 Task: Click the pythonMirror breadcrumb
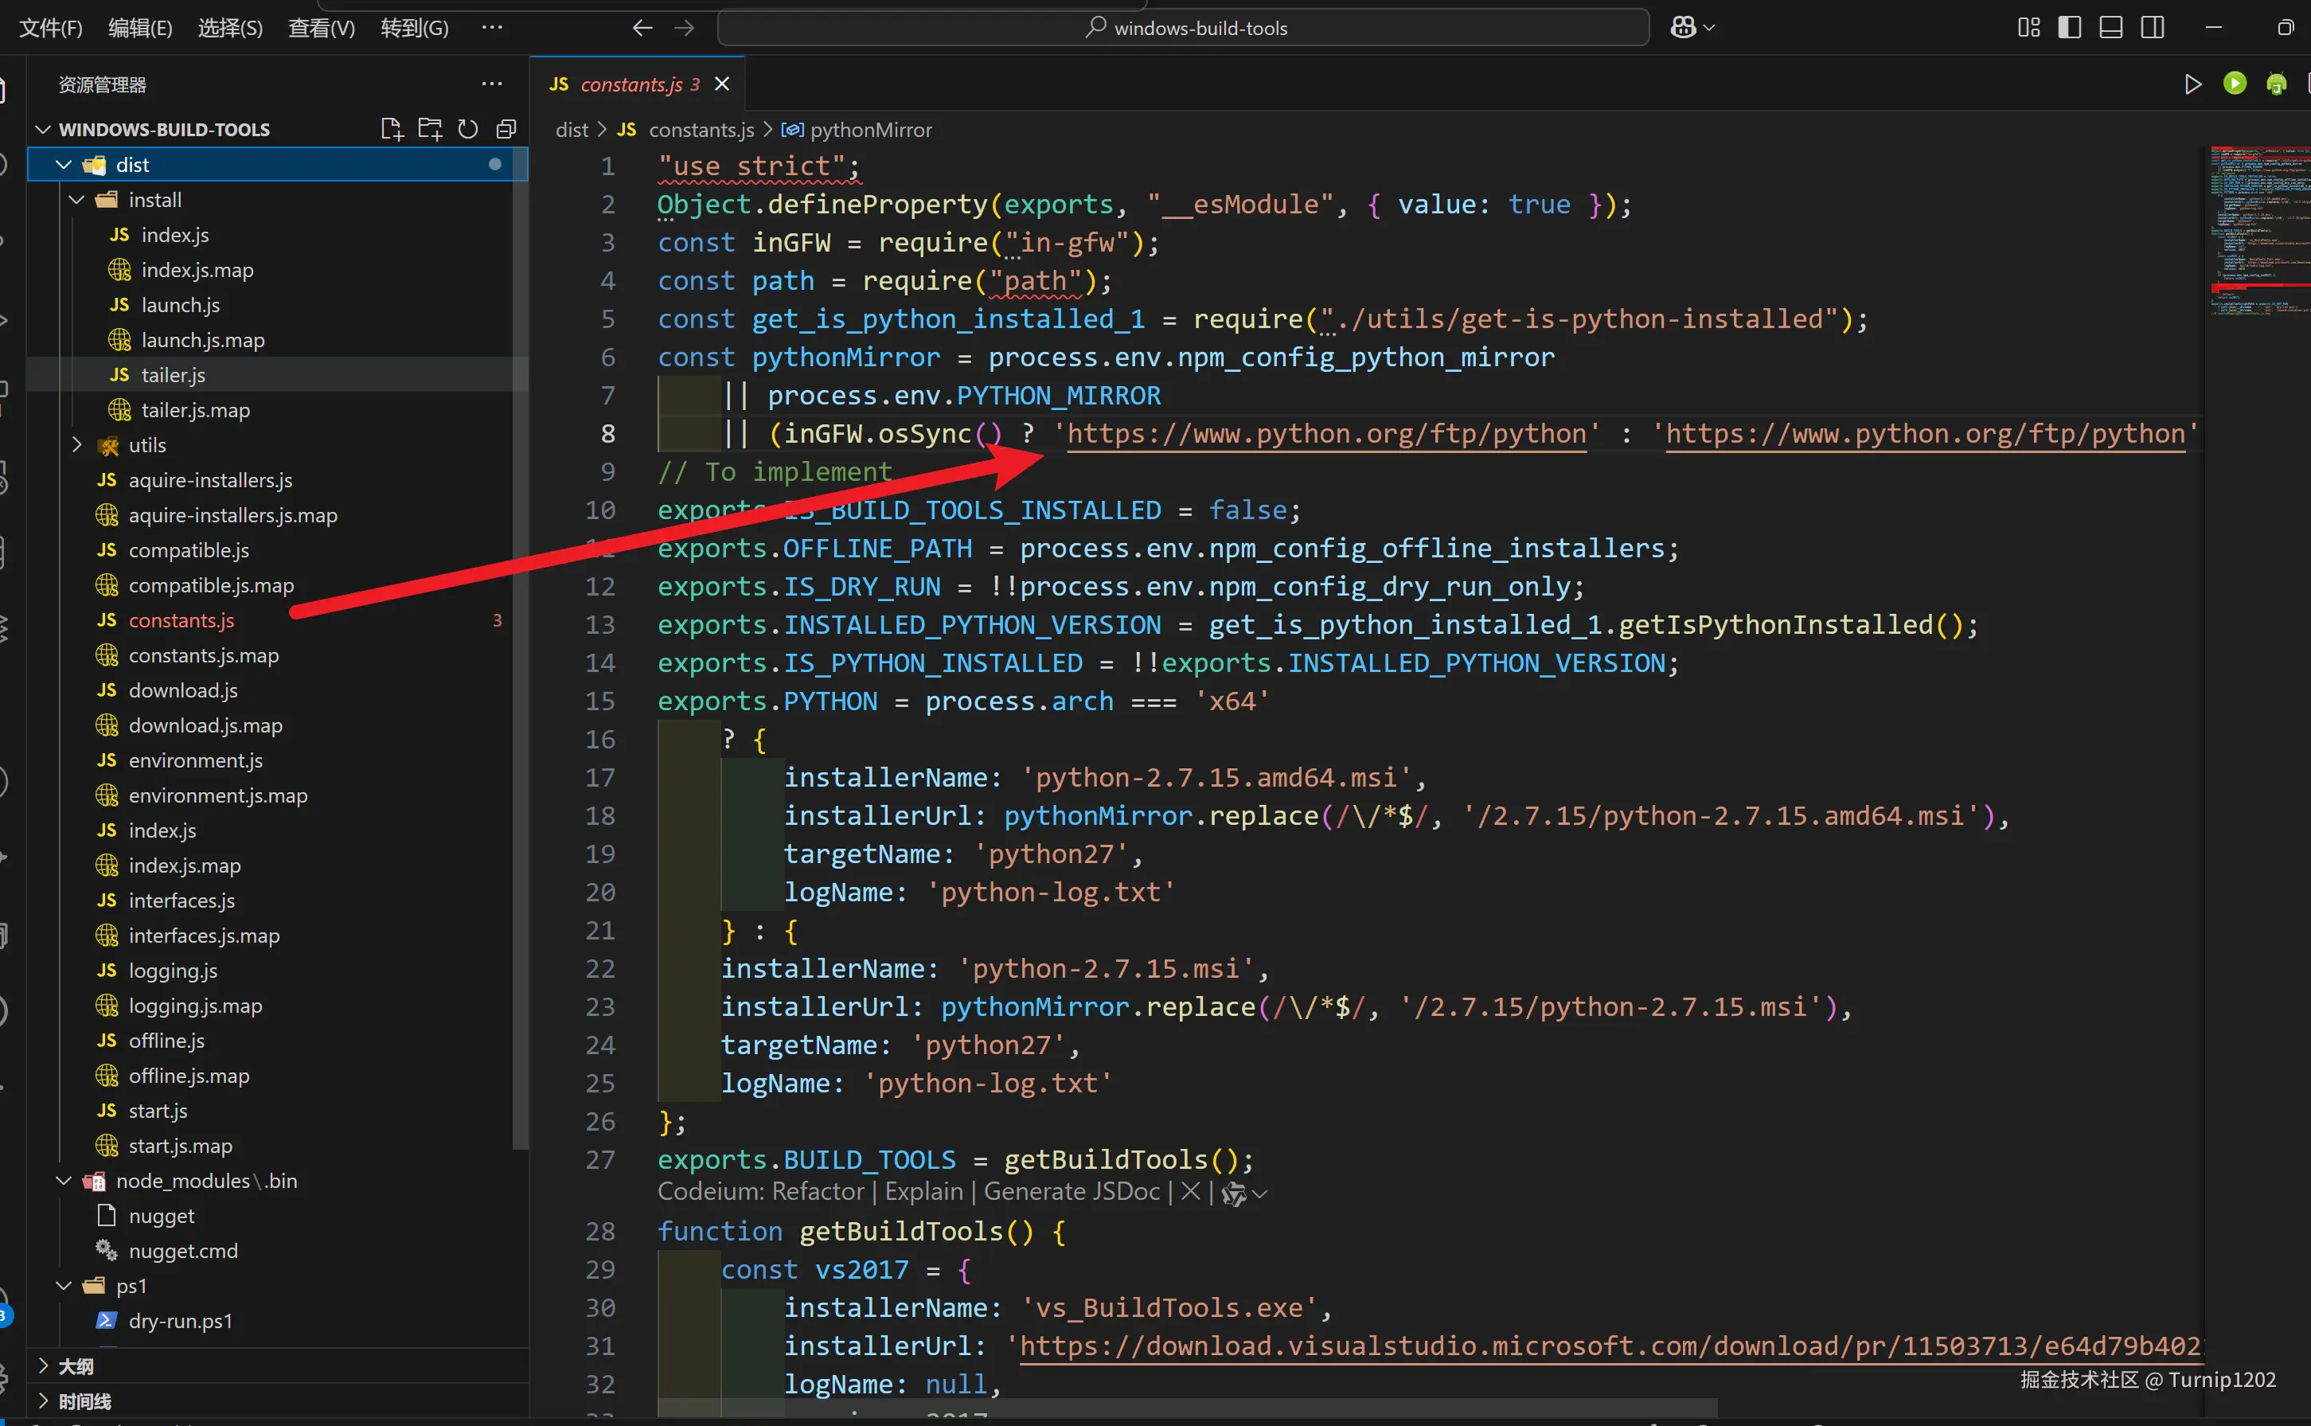click(x=870, y=130)
